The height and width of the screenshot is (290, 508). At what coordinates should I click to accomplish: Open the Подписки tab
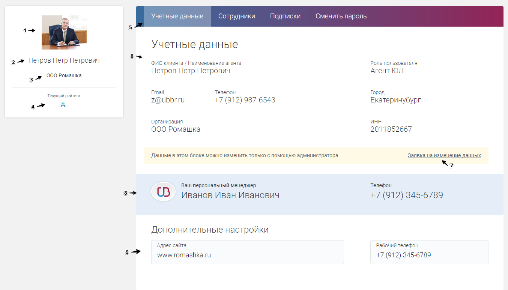(285, 16)
